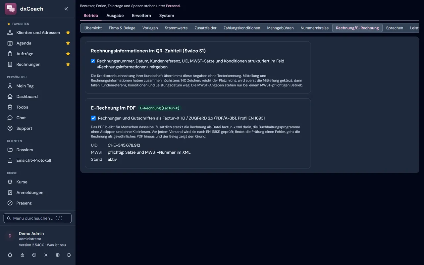
Task: Remove Agenda favorite star
Action: [x=68, y=43]
